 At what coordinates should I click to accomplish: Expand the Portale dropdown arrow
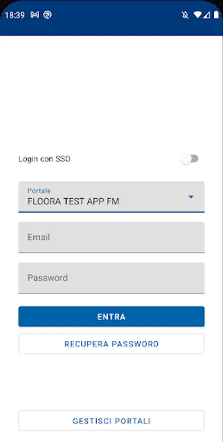click(191, 197)
